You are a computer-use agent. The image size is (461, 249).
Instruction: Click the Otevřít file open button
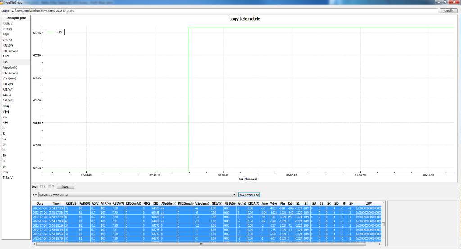[445, 10]
